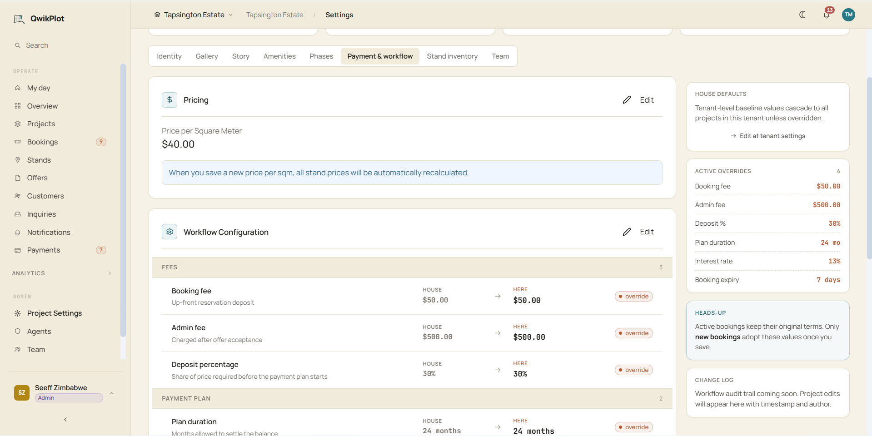Click the sidebar Team people icon
The width and height of the screenshot is (872, 436).
pos(18,349)
